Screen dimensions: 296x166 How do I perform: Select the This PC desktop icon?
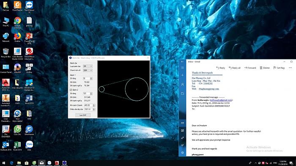click(x=5, y=22)
